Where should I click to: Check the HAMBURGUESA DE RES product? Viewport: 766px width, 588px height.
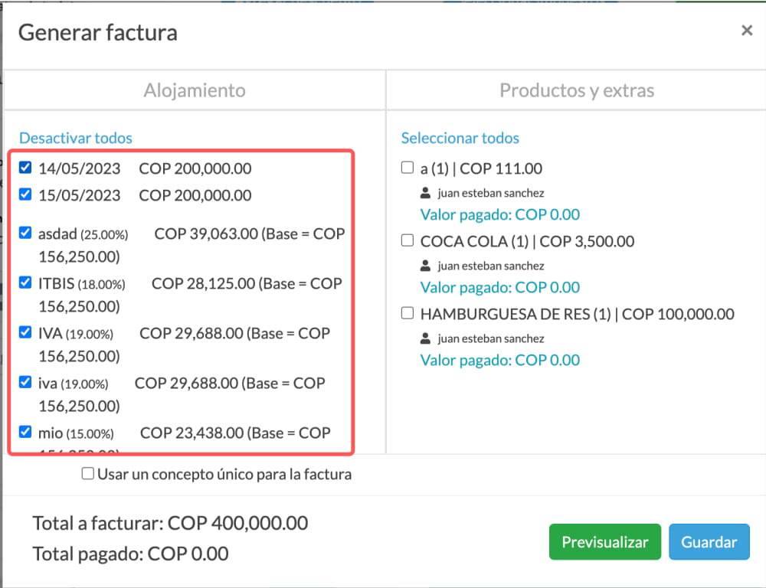point(408,313)
